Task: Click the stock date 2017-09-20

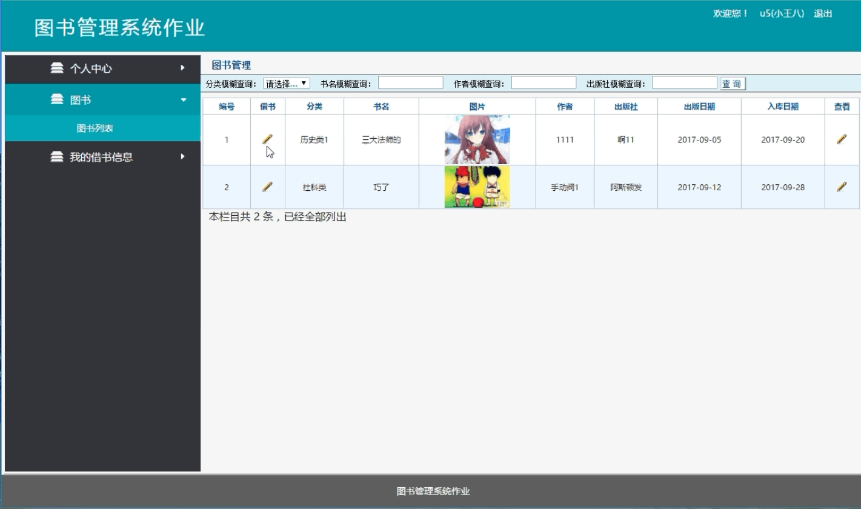Action: (x=783, y=140)
